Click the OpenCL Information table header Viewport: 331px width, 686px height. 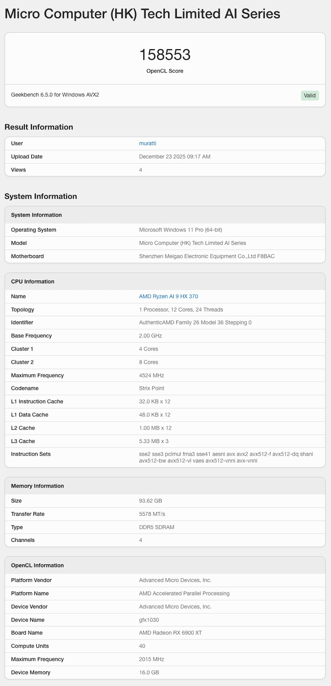38,565
